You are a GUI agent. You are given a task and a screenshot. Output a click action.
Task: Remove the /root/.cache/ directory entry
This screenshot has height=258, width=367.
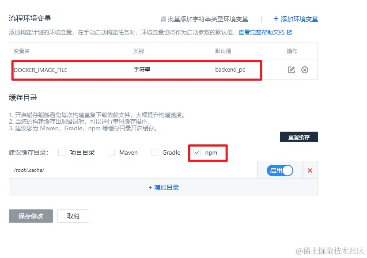coord(310,171)
